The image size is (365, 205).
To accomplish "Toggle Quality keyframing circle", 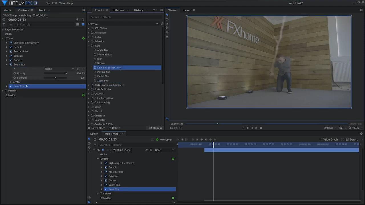I will tap(15, 73).
